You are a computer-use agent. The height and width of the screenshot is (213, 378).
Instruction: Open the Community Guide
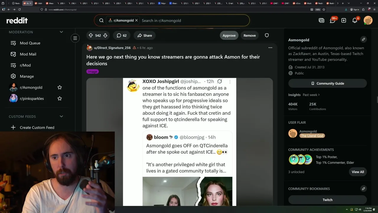(328, 83)
